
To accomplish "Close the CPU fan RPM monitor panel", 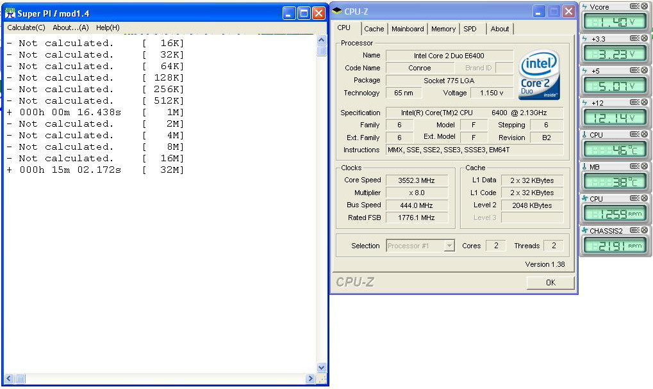I will [x=644, y=198].
